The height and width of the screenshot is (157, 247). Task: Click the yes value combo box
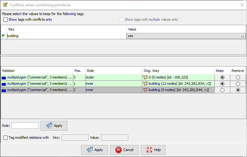186,36
